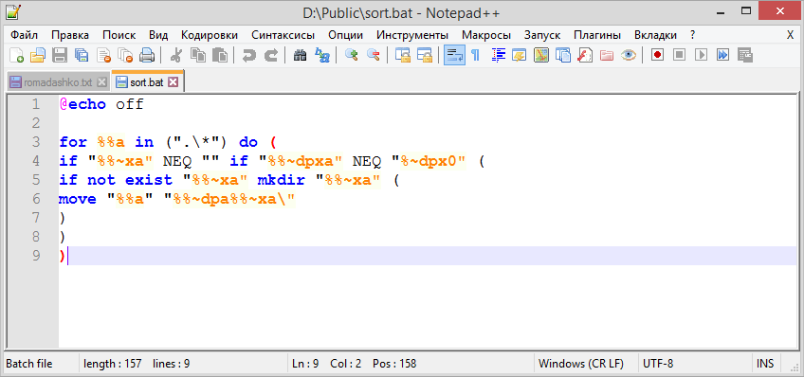Open the Вкладки menu
Viewport: 804px width, 377px height.
click(x=655, y=35)
